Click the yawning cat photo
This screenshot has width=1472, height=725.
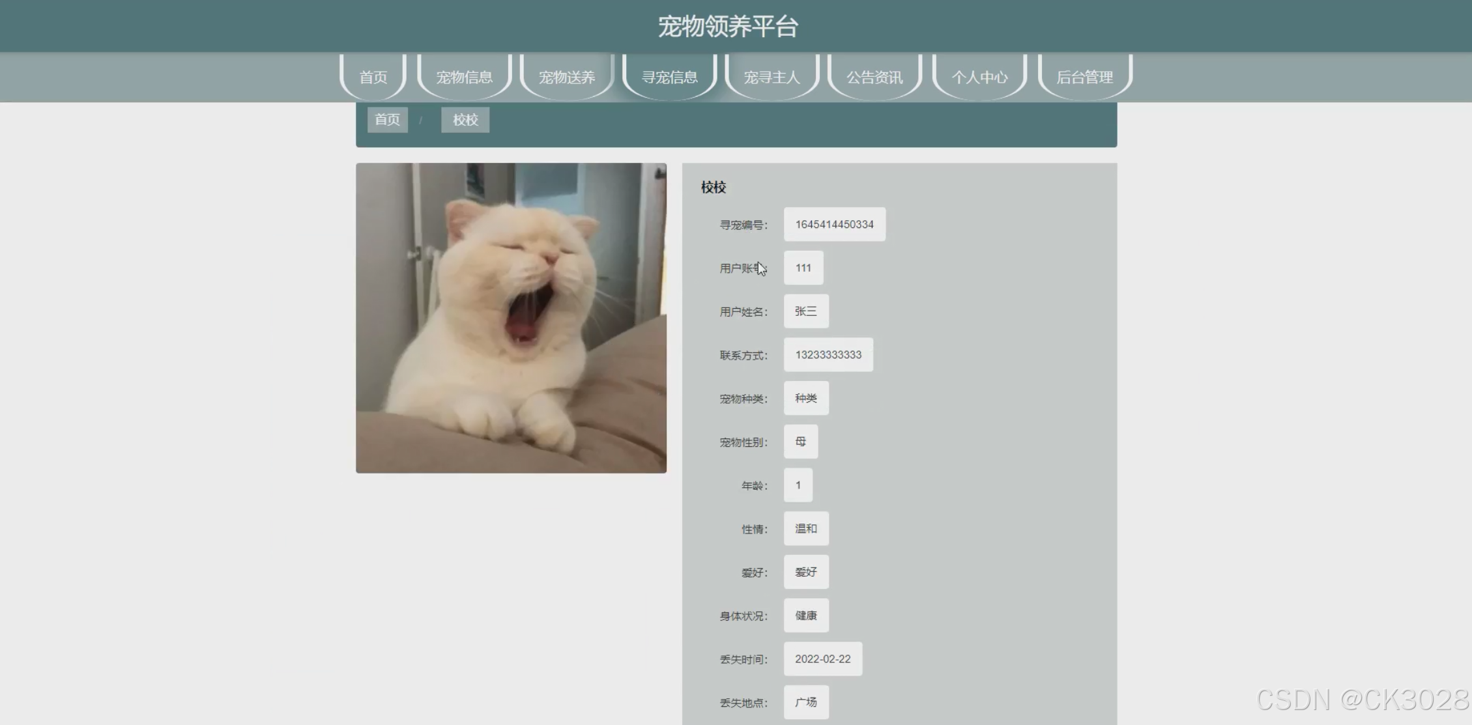tap(511, 318)
